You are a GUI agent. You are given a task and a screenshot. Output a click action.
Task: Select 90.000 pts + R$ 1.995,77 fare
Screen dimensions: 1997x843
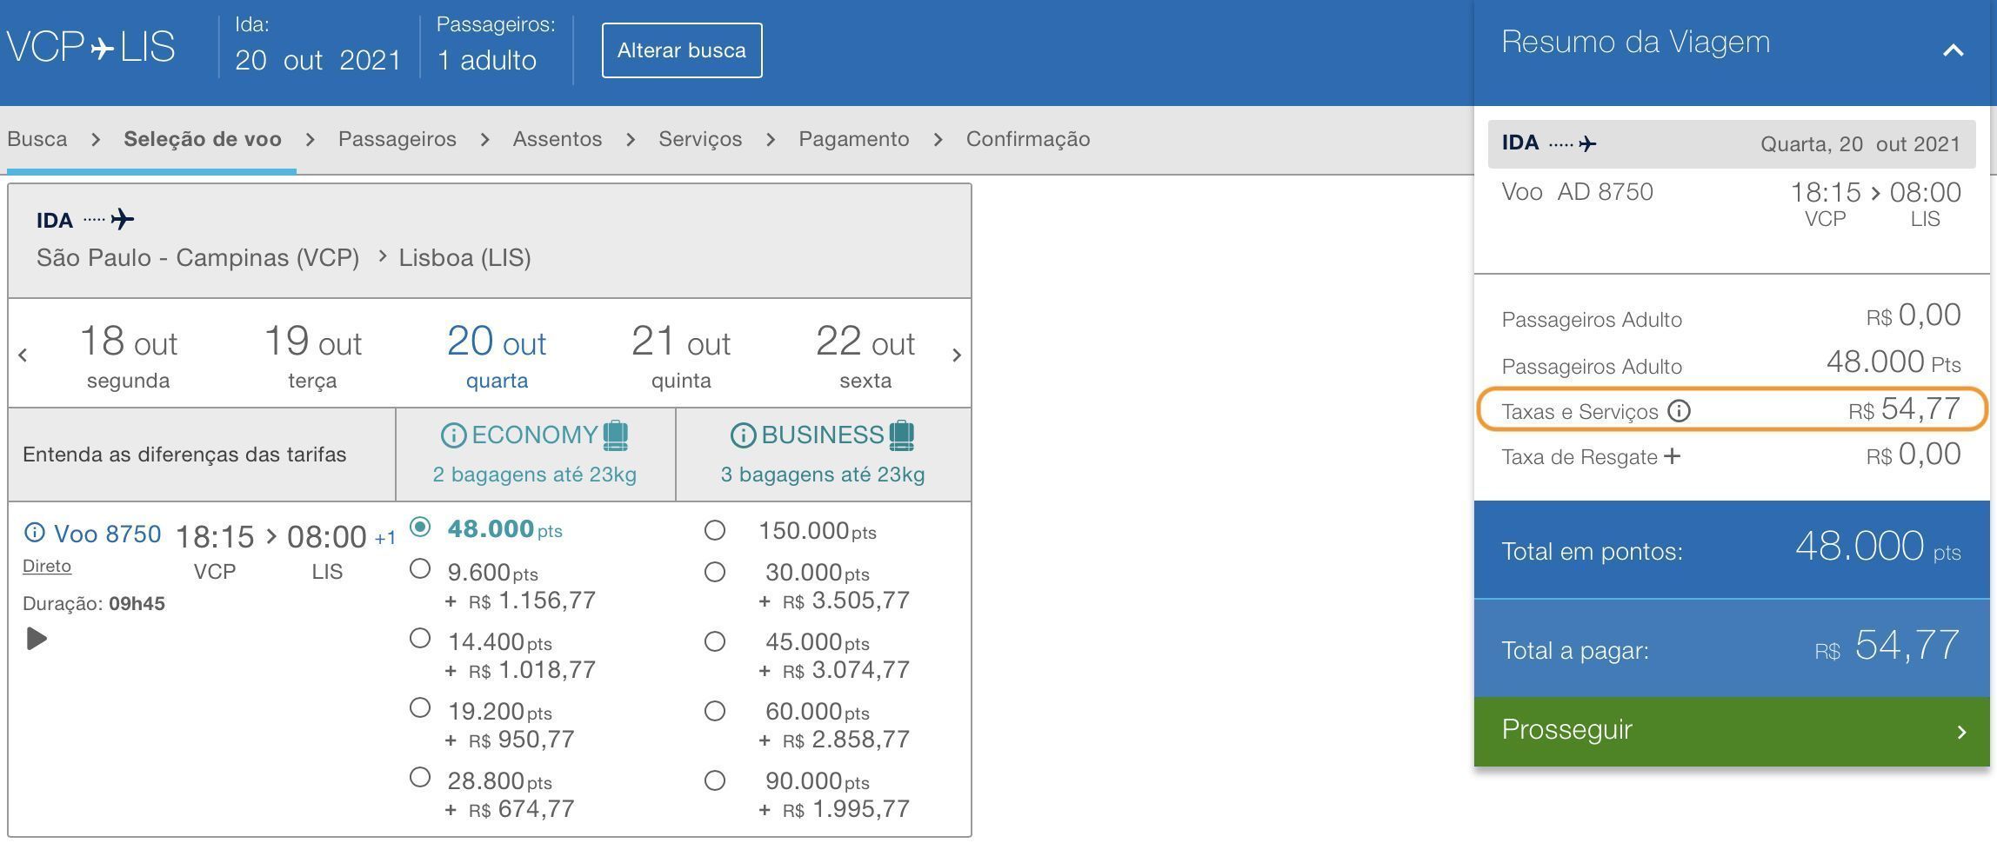715,780
